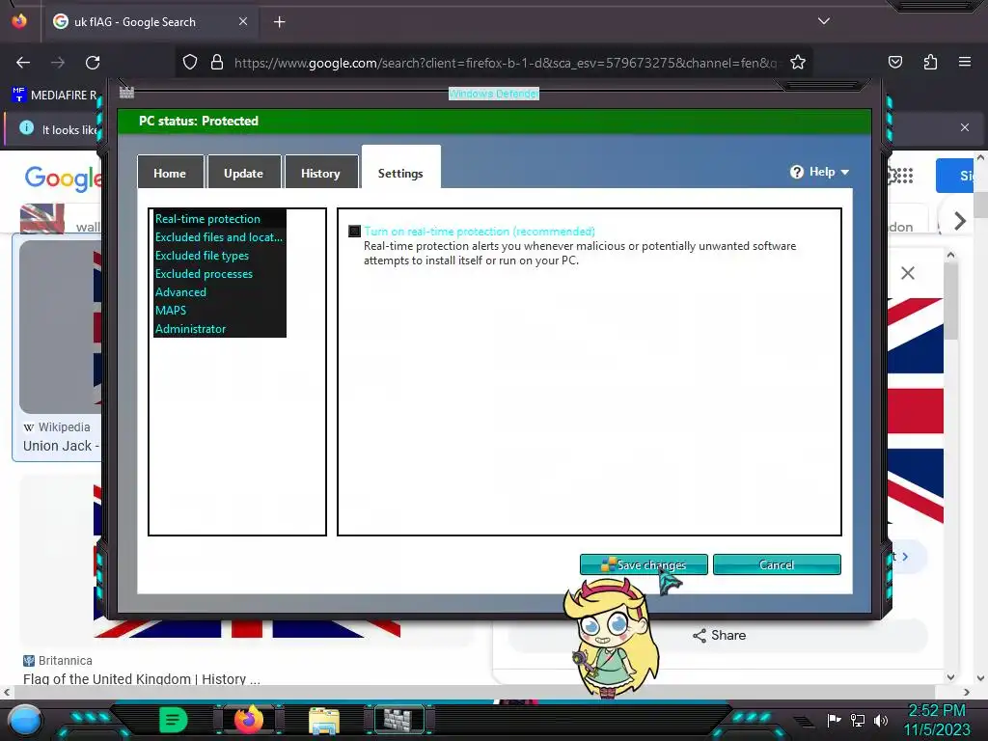Open the green notes app in taskbar
Screen dimensions: 988x741
(x=174, y=720)
